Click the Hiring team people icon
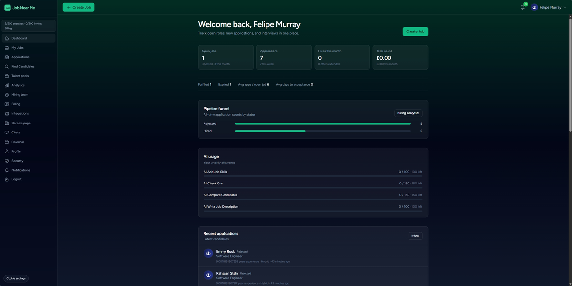 coord(7,95)
